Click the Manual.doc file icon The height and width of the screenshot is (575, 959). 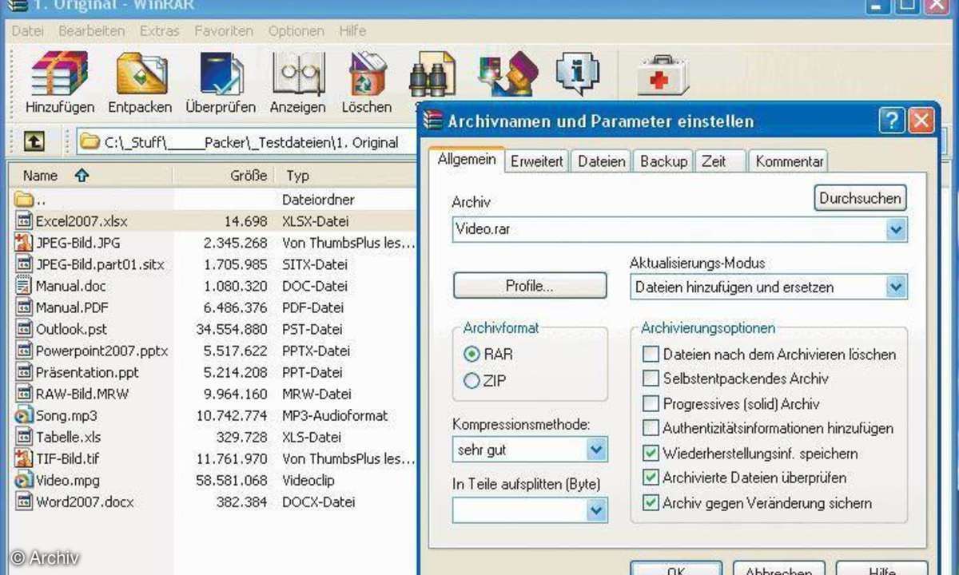[23, 286]
